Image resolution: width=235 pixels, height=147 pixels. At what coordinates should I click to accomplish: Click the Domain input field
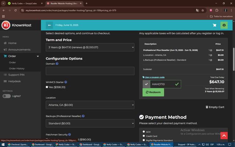(x=90, y=71)
